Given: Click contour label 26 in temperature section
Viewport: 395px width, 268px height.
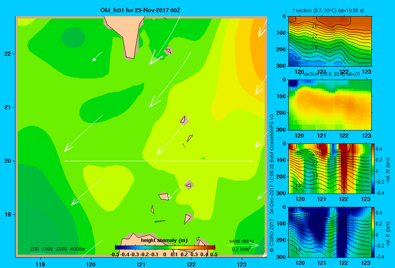Looking at the screenshot, I should (315, 26).
